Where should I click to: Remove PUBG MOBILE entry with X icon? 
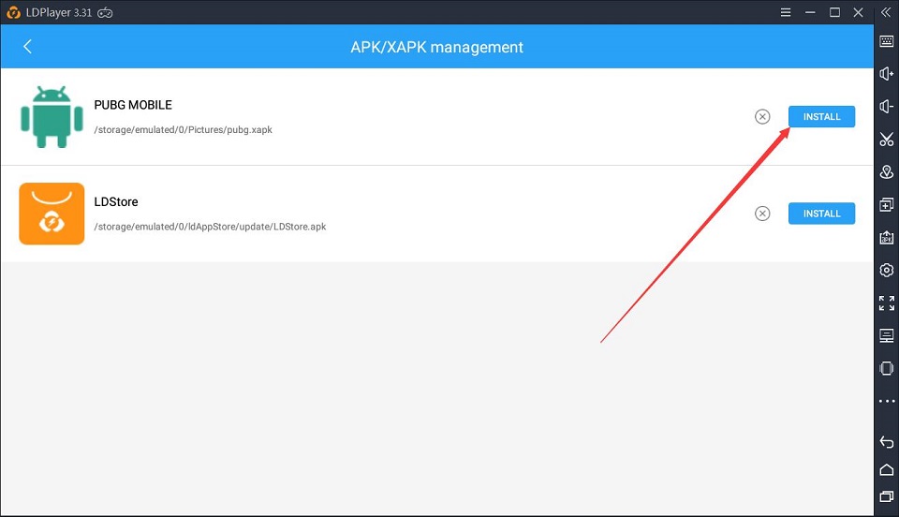click(762, 116)
